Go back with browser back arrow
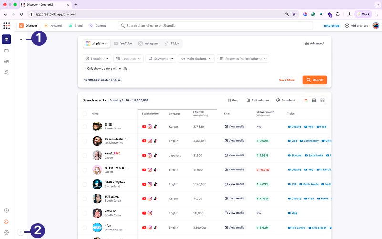The width and height of the screenshot is (382, 239). [5, 14]
